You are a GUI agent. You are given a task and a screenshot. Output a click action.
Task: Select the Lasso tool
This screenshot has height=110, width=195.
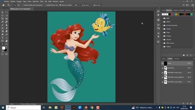(x=2, y=15)
